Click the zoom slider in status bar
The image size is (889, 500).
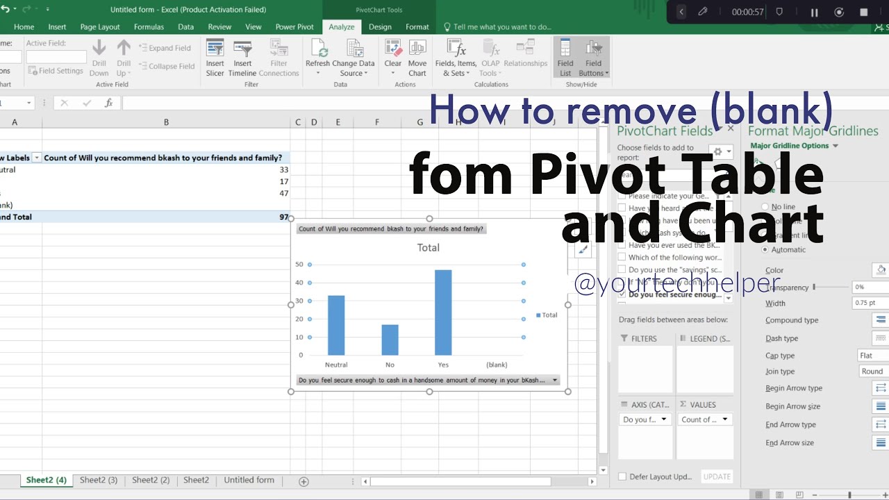click(849, 494)
